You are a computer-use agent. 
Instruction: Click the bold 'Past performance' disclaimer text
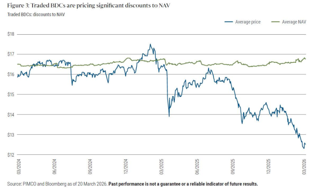183,184
